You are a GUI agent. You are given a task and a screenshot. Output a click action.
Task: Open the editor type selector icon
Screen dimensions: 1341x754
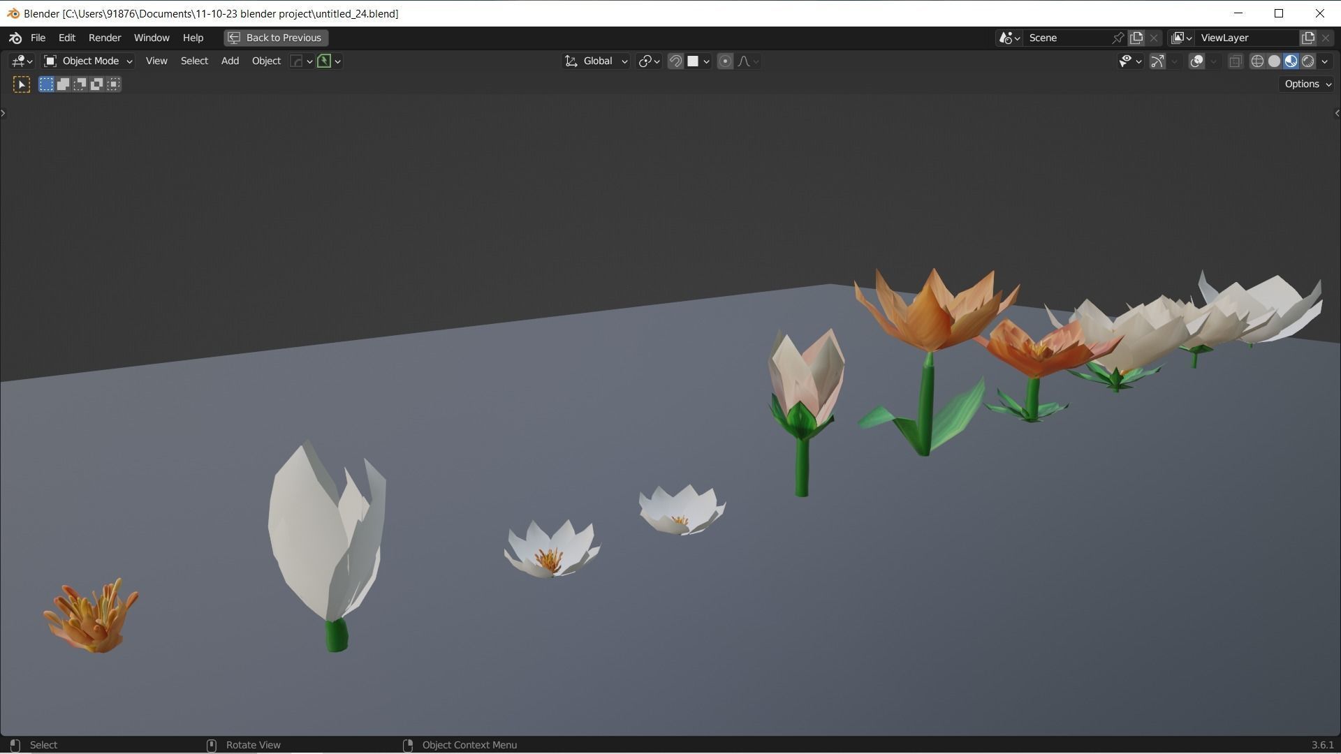(x=22, y=61)
